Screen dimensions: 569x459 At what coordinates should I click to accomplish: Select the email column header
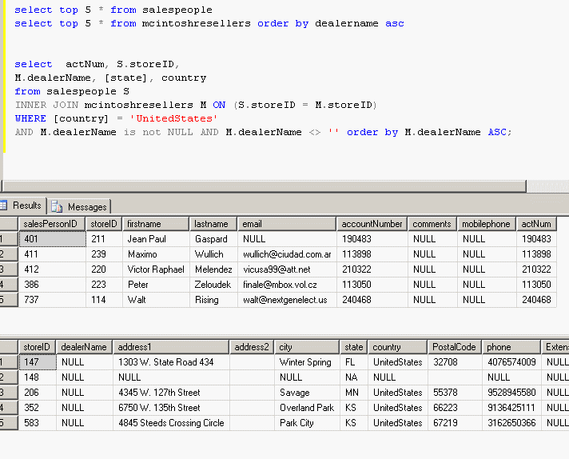click(287, 224)
